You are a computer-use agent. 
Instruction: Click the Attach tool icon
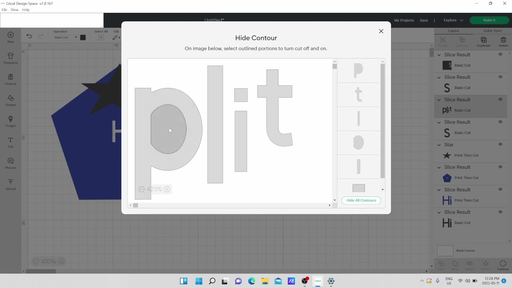click(470, 264)
